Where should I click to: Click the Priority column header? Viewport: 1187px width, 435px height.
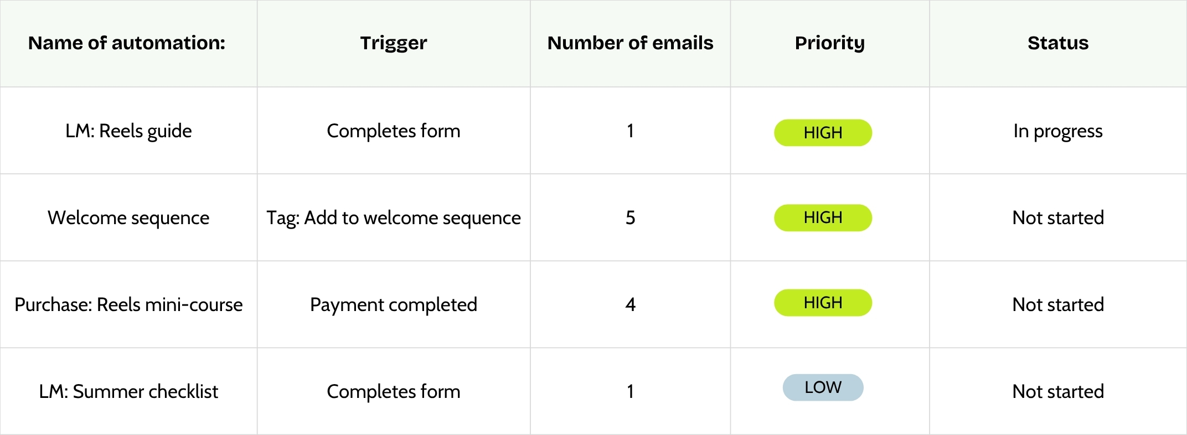pyautogui.click(x=829, y=43)
